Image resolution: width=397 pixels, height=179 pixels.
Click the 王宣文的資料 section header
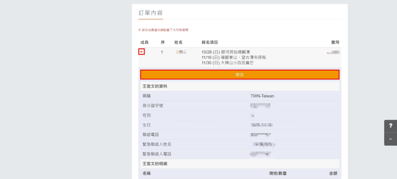pos(155,86)
